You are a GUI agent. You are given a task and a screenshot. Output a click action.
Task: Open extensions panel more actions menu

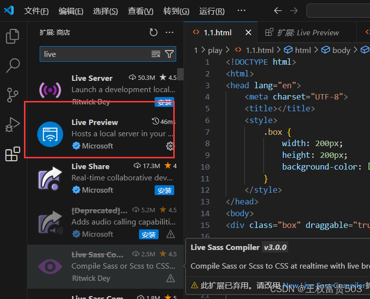[x=169, y=32]
